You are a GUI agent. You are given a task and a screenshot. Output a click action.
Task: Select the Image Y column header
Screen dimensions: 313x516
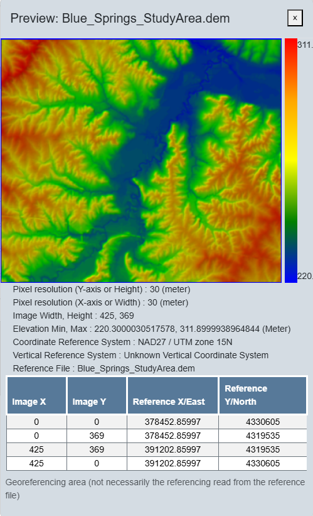click(x=97, y=395)
